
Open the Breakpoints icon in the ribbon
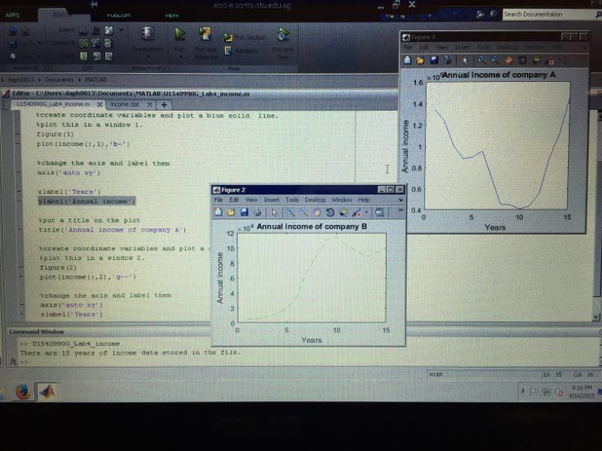[x=147, y=34]
